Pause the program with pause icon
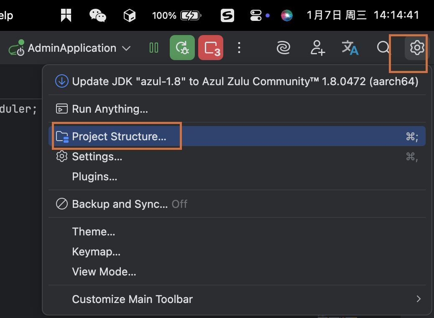This screenshot has height=318, width=434. (x=154, y=48)
